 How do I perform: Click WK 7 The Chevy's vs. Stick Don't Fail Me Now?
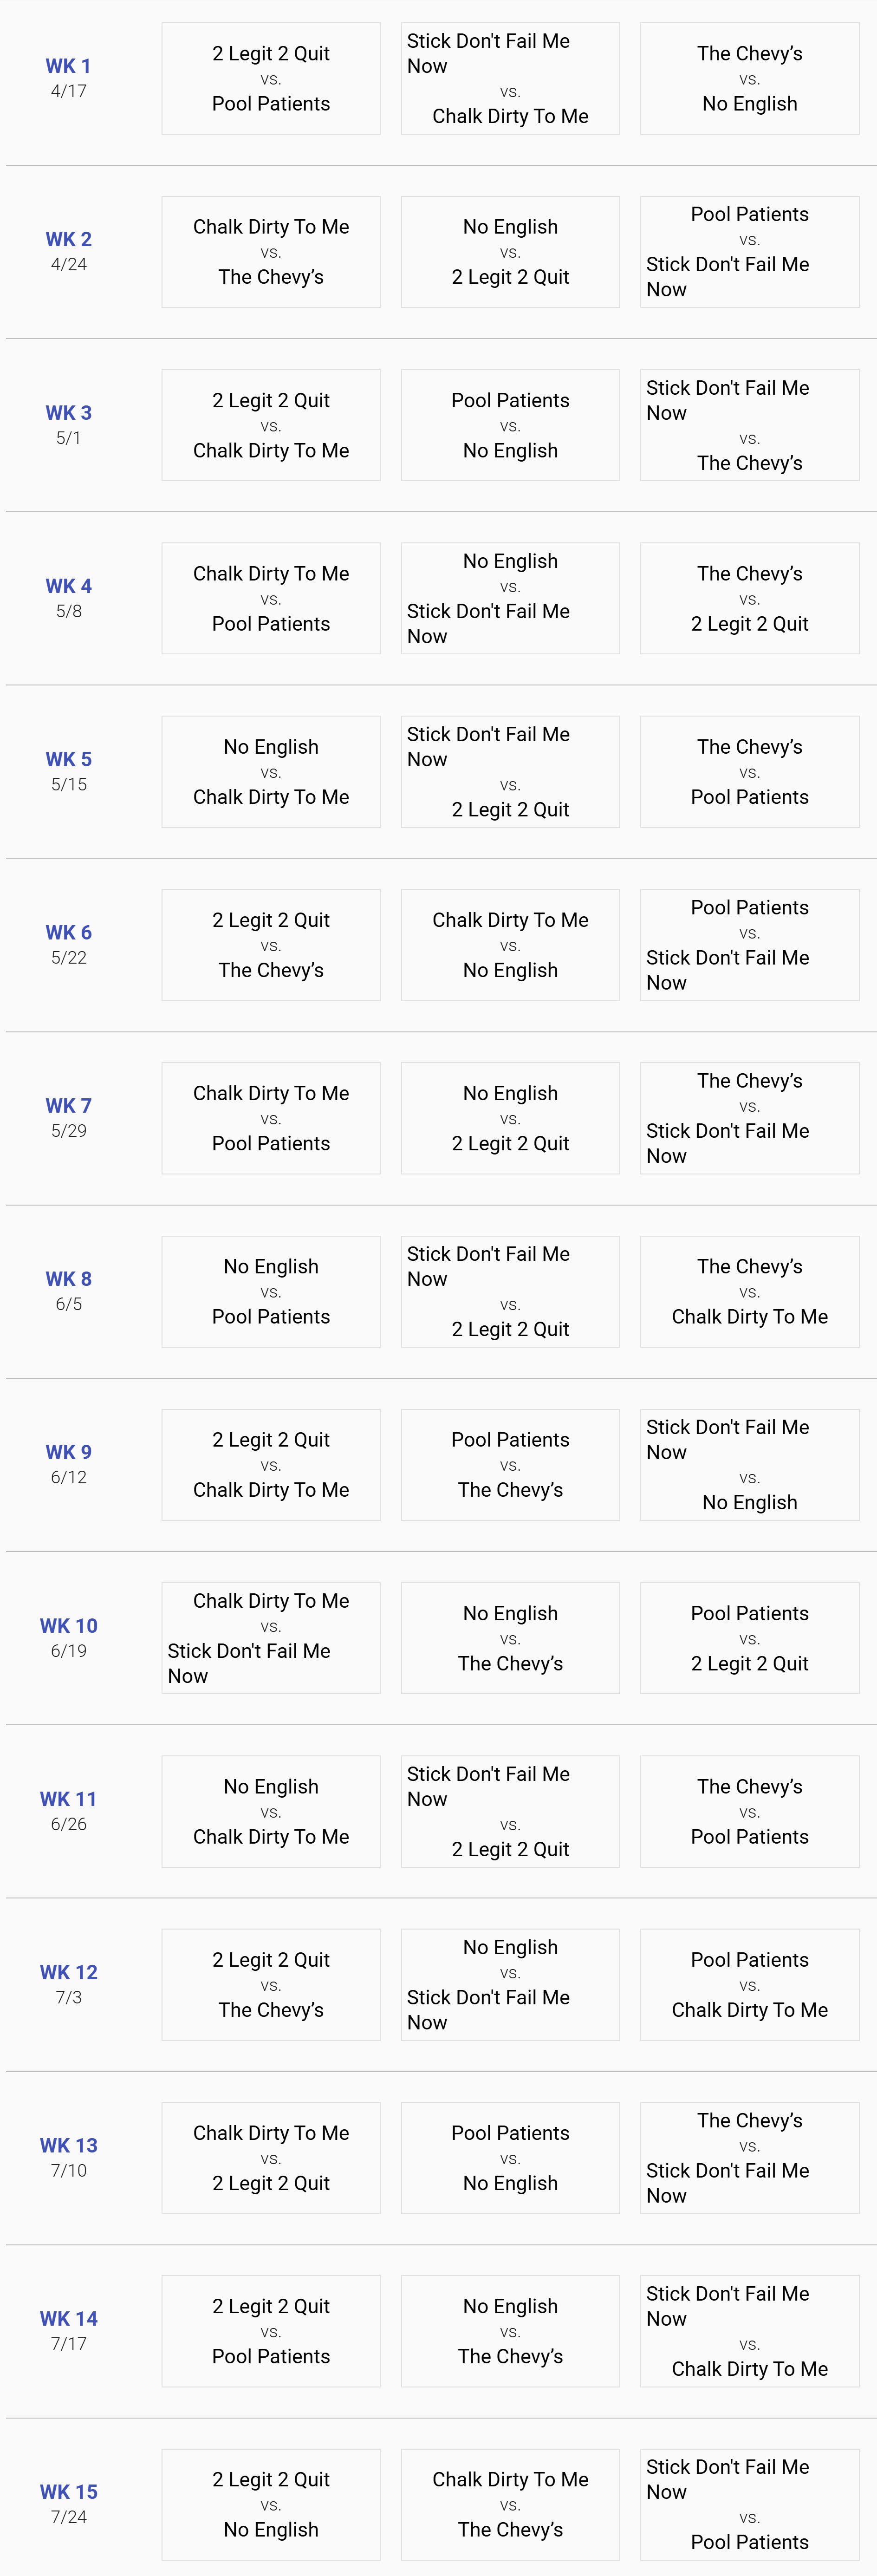click(749, 1118)
